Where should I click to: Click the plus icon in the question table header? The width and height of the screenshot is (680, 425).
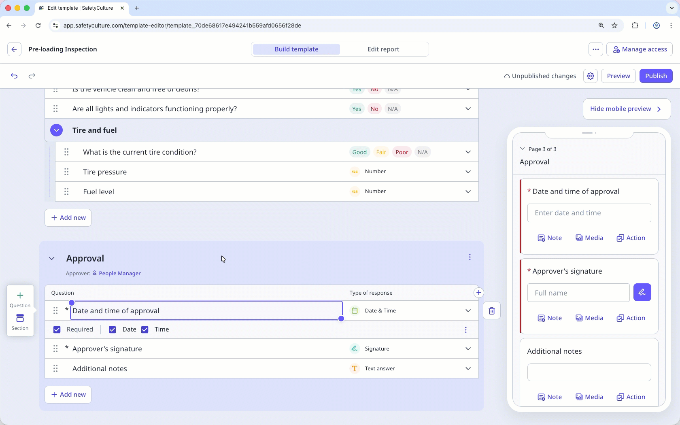tap(478, 293)
